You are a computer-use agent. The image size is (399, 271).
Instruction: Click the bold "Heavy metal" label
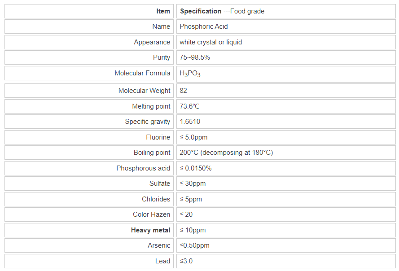(151, 230)
